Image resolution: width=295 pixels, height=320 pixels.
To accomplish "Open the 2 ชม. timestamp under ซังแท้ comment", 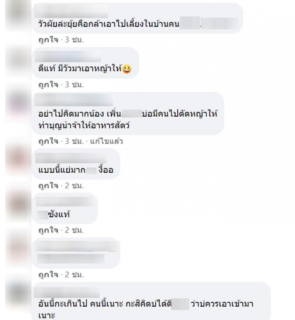I will (74, 230).
